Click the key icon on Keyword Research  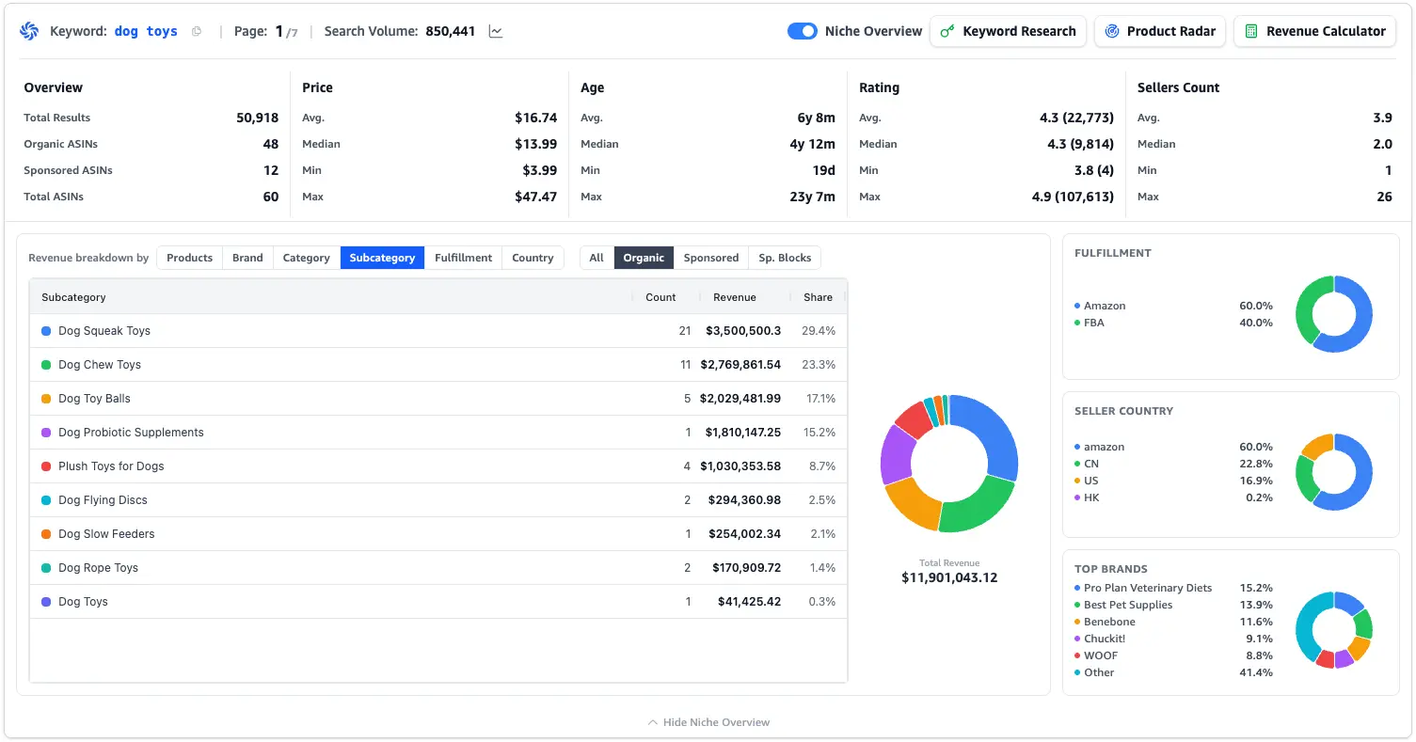(x=947, y=31)
